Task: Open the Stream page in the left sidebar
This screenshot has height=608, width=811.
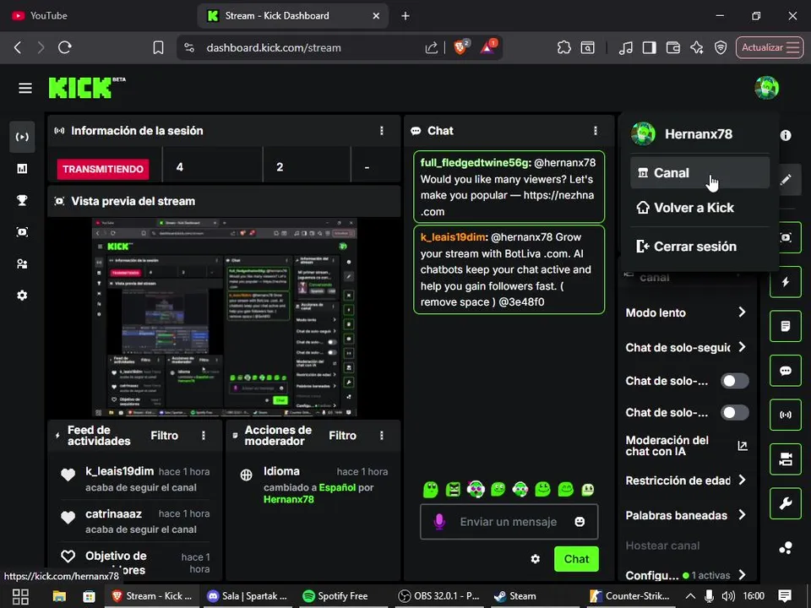Action: [22, 137]
